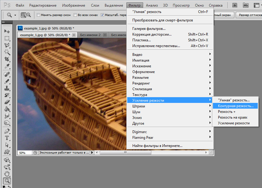Enable the 'Менять размер окон' checkbox
Screen dimensions: 262x188
click(x=38, y=15)
